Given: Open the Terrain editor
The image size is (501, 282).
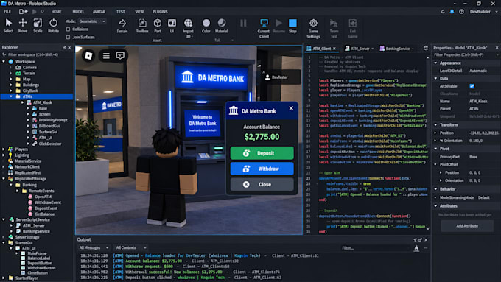Looking at the screenshot, I should coord(122,25).
